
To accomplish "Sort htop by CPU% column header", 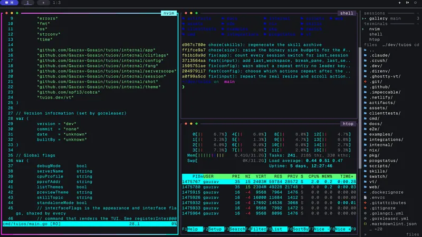I will pos(313,176).
